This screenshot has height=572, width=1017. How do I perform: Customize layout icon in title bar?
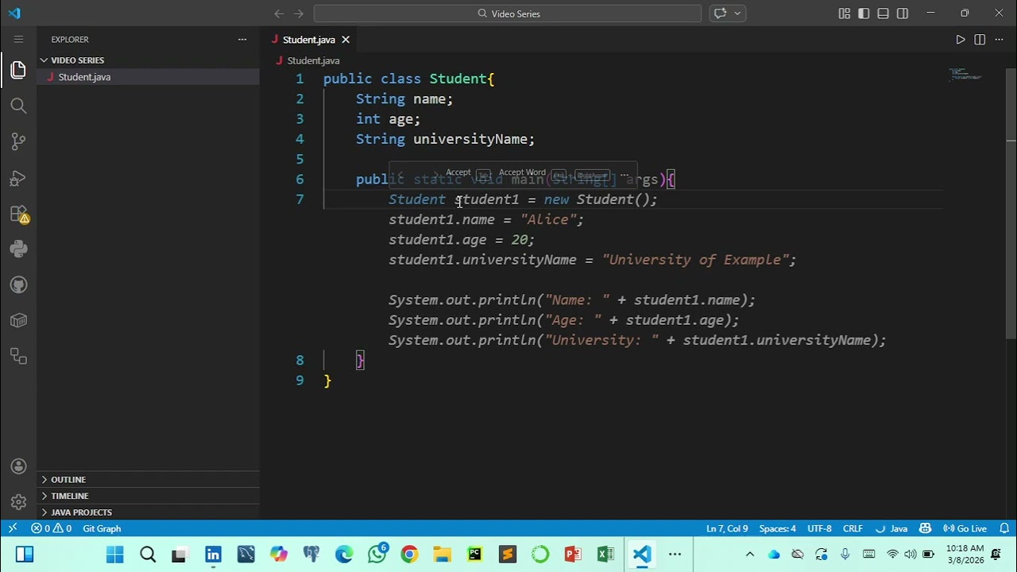click(x=844, y=14)
